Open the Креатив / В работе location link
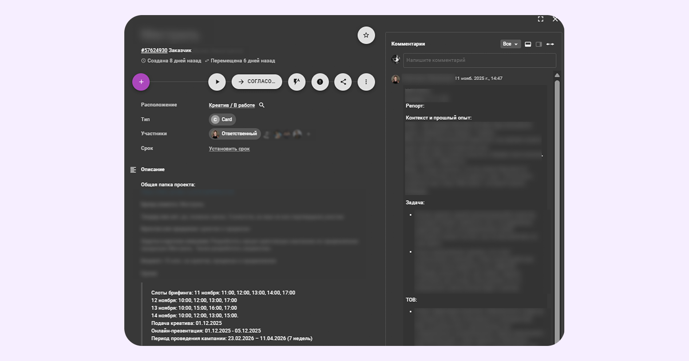The image size is (689, 361). click(232, 106)
